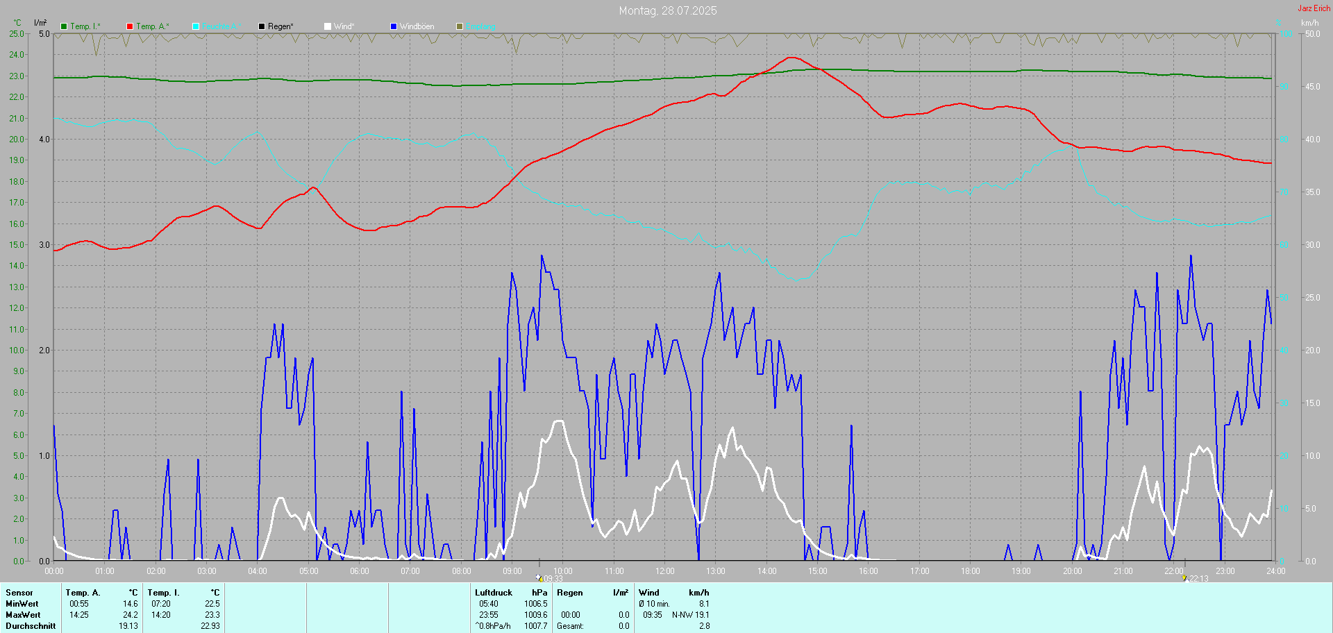Click the red Temp. A. legend swatch
Image resolution: width=1333 pixels, height=633 pixels.
point(130,26)
